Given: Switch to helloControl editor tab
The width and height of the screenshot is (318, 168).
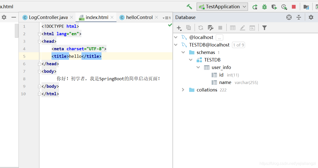Looking at the screenshot, I should [139, 17].
